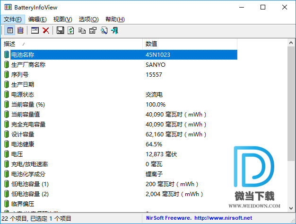The width and height of the screenshot is (296, 224).
Task: Open the 视图(V) menu
Action: click(63, 19)
